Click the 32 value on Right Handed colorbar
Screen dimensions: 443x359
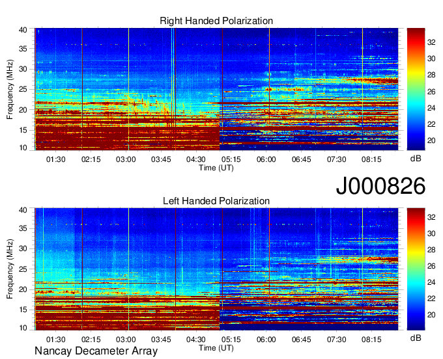pos(431,42)
